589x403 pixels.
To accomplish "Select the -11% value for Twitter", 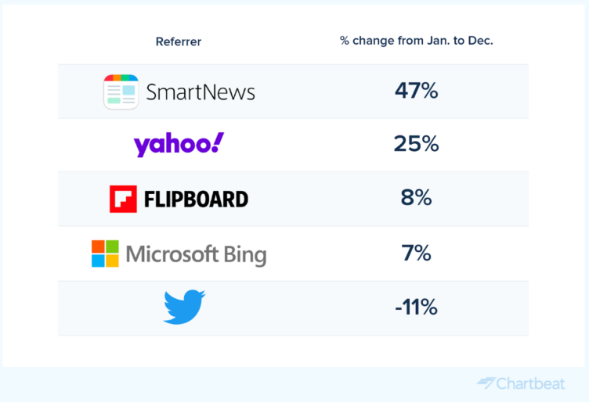I will 416,308.
